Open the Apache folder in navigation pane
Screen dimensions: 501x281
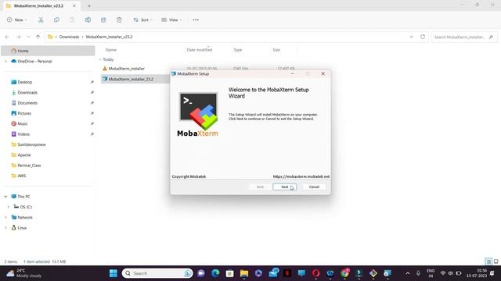tap(24, 155)
